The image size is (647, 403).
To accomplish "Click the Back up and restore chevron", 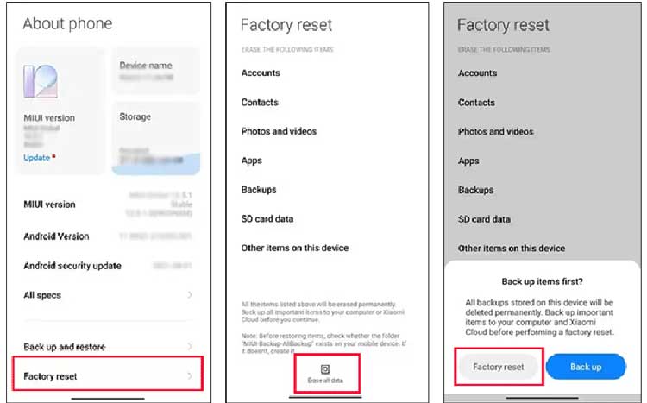I will point(190,347).
